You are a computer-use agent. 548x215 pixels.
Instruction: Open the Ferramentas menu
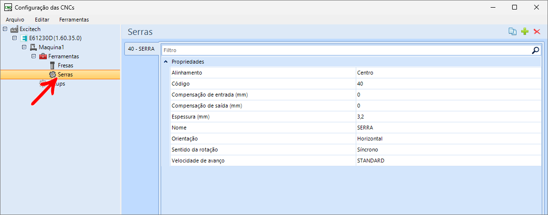(74, 20)
